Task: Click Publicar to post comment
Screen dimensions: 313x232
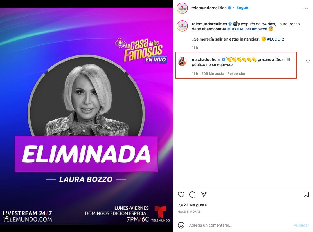Action: [301, 225]
